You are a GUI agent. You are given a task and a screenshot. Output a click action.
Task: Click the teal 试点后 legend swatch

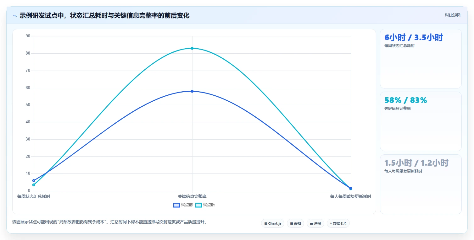[x=198, y=205]
